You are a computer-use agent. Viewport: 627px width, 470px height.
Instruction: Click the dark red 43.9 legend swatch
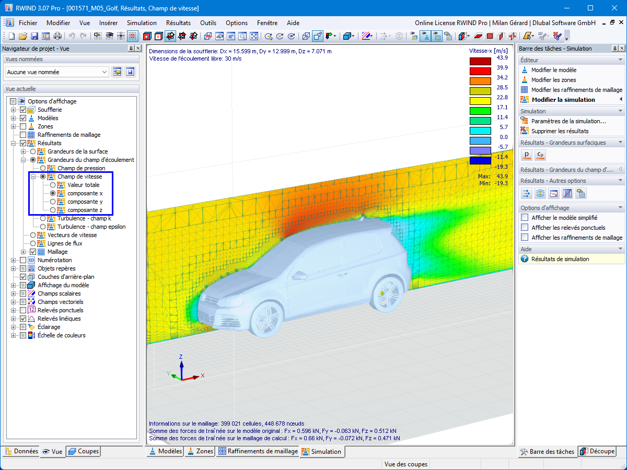(480, 61)
